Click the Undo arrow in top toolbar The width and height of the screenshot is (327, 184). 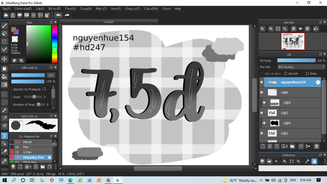(x=58, y=15)
